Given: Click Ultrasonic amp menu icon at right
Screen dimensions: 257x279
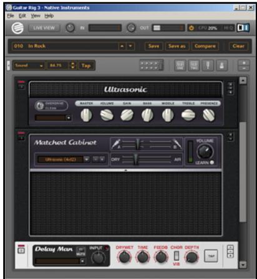Looking at the screenshot, I should point(230,88).
